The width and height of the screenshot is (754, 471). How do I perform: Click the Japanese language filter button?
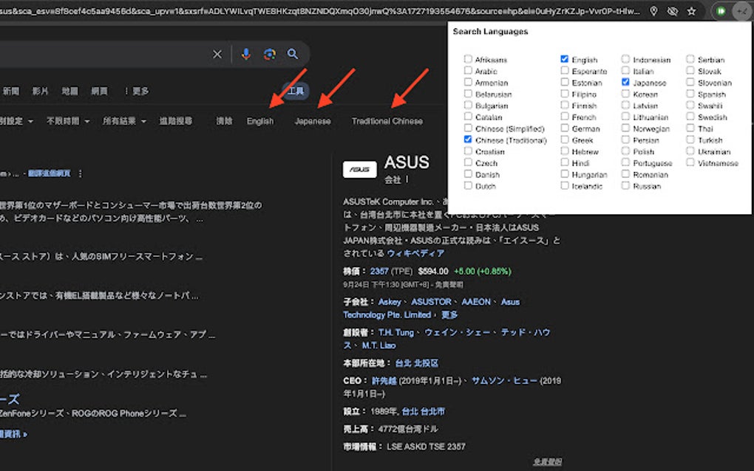pyautogui.click(x=313, y=120)
